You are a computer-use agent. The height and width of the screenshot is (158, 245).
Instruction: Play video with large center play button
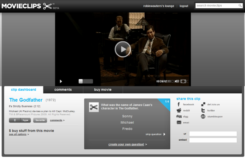(123, 49)
